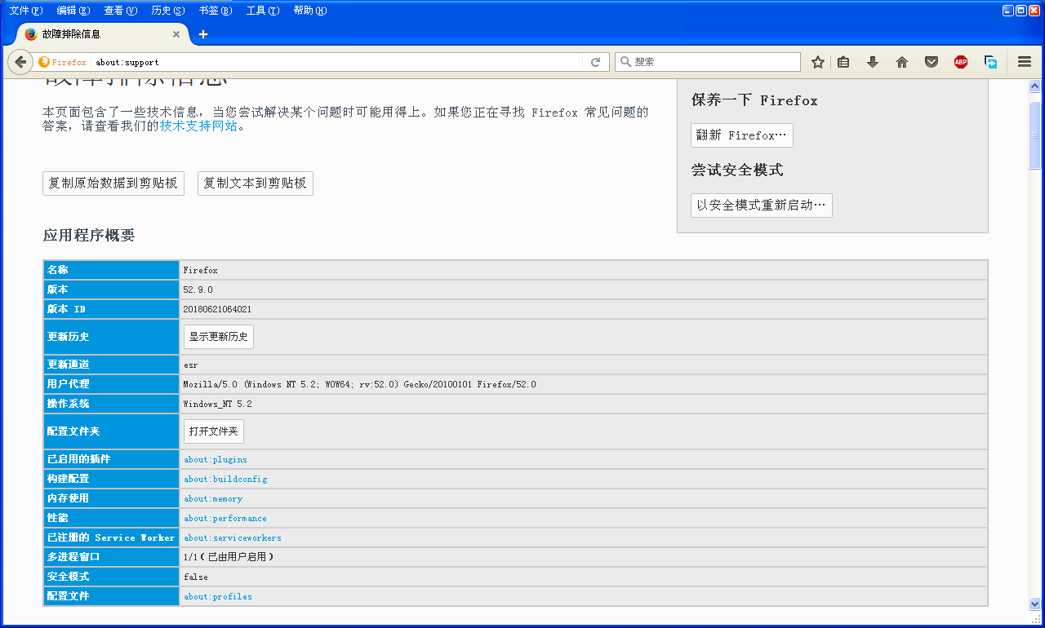Open the about:plugins link
Image resolution: width=1045 pixels, height=628 pixels.
click(x=216, y=460)
